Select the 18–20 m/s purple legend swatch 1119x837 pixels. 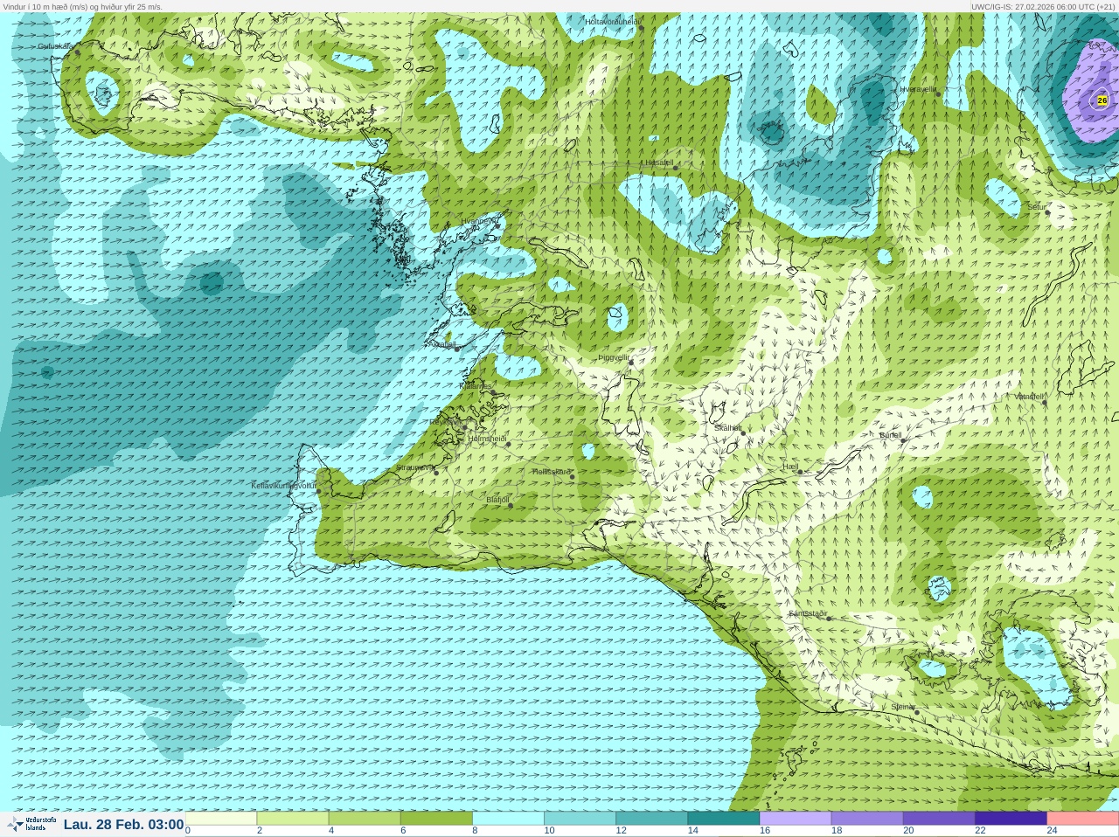coord(867,819)
